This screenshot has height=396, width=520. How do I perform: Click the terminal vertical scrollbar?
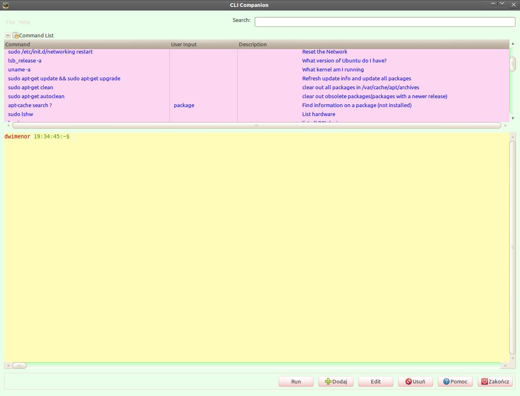click(513, 247)
